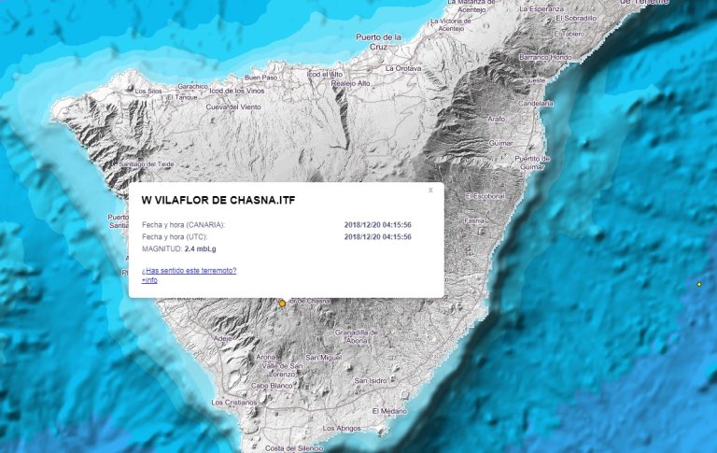717x453 pixels.
Task: Click the 'El Médano' map label
Action: click(x=389, y=411)
